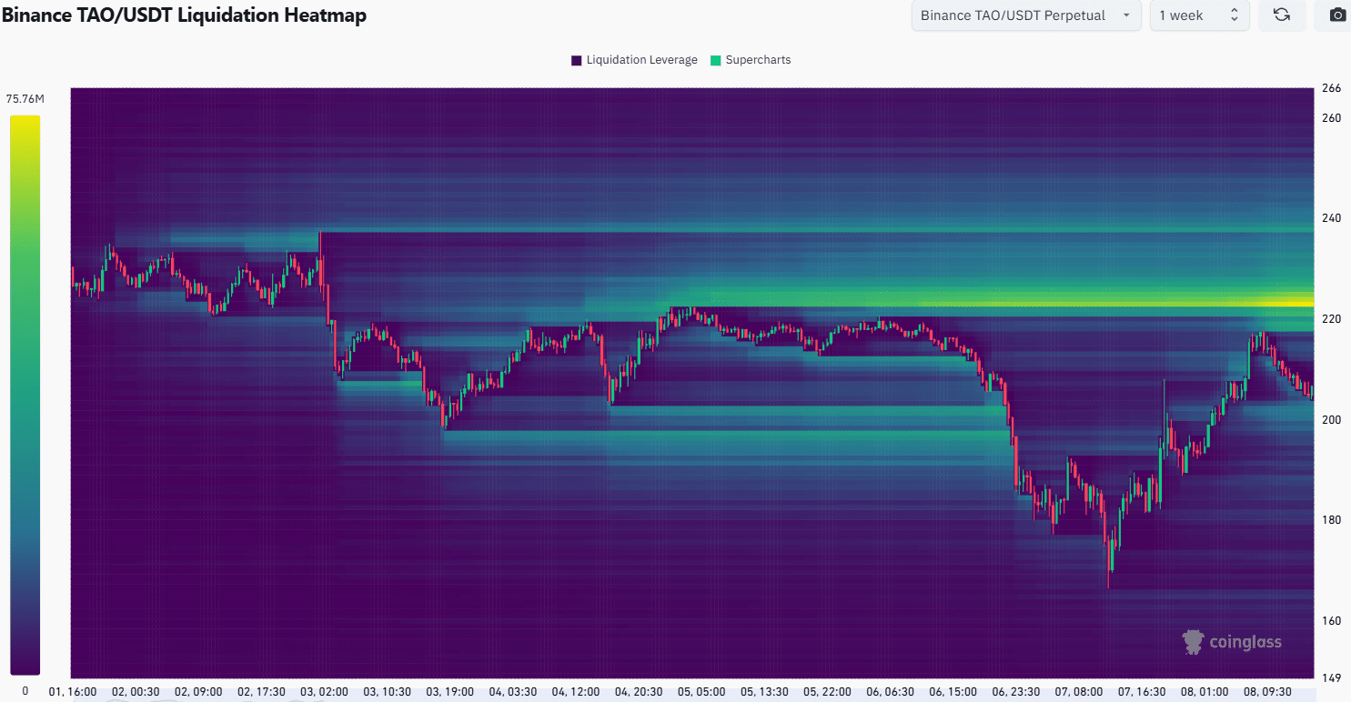The width and height of the screenshot is (1351, 702).
Task: Toggle the Supercharts legend entry
Action: click(x=758, y=60)
